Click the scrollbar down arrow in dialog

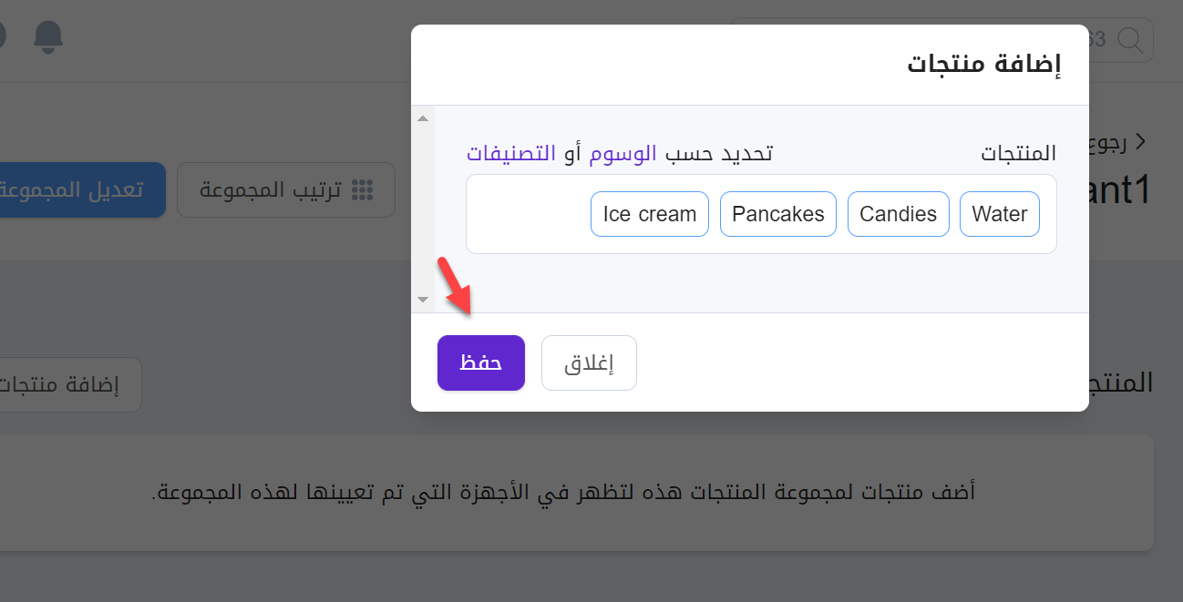[x=422, y=299]
